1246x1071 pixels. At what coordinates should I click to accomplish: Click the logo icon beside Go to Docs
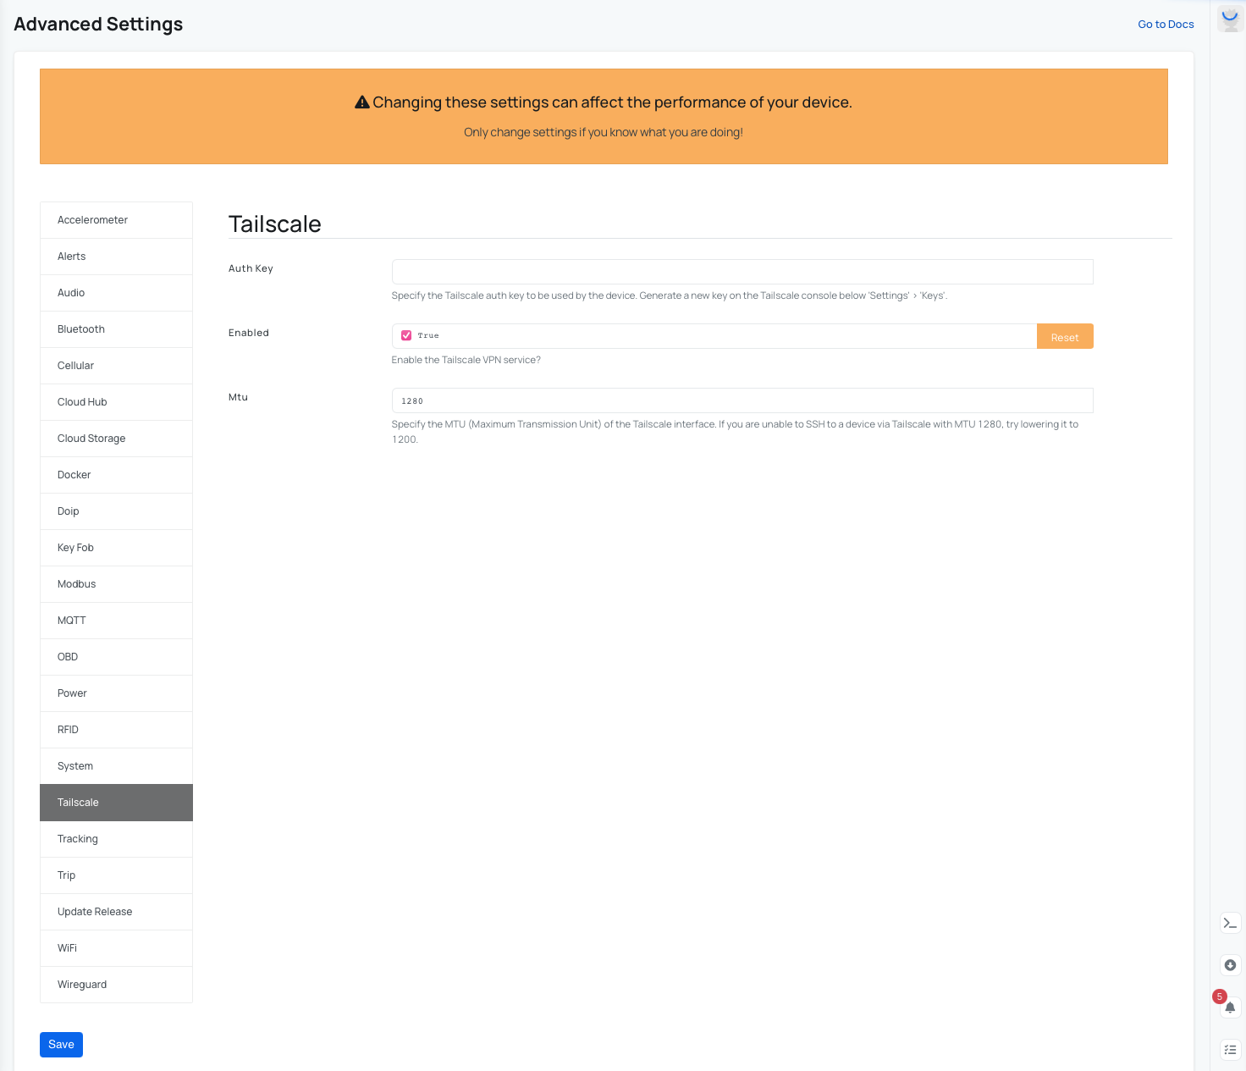[x=1230, y=19]
